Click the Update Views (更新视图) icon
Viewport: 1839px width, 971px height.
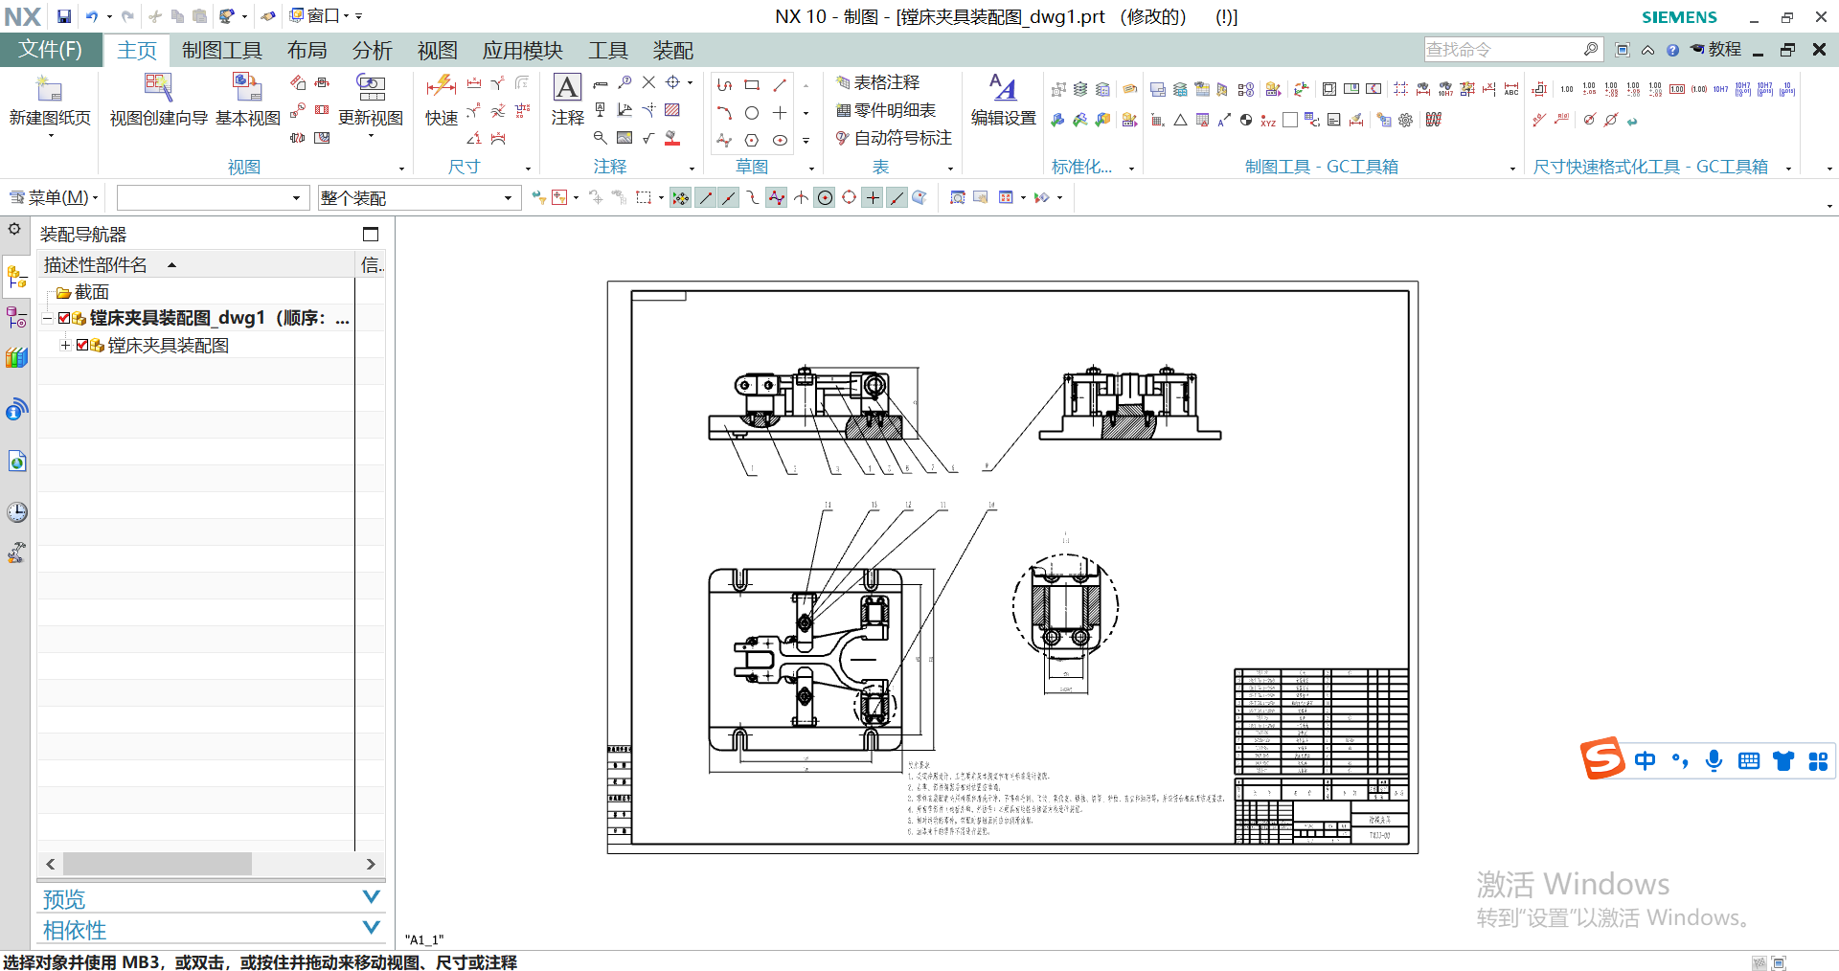point(371,88)
